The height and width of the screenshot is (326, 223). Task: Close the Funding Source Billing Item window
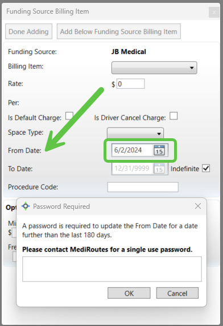[x=214, y=13]
